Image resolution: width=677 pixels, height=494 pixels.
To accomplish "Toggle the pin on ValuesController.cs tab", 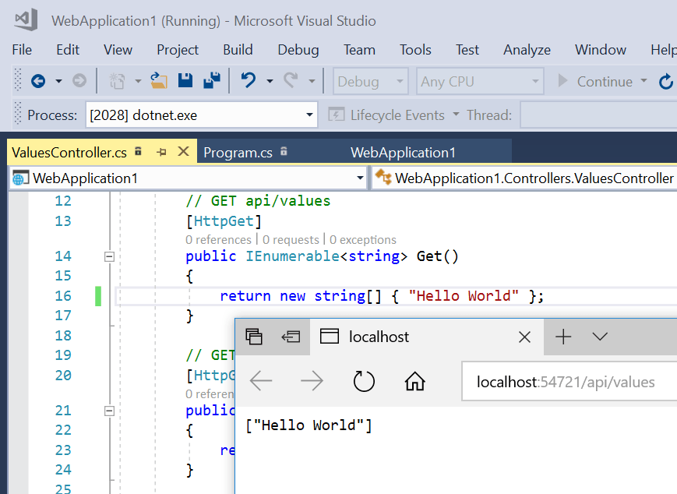I will pyautogui.click(x=162, y=152).
